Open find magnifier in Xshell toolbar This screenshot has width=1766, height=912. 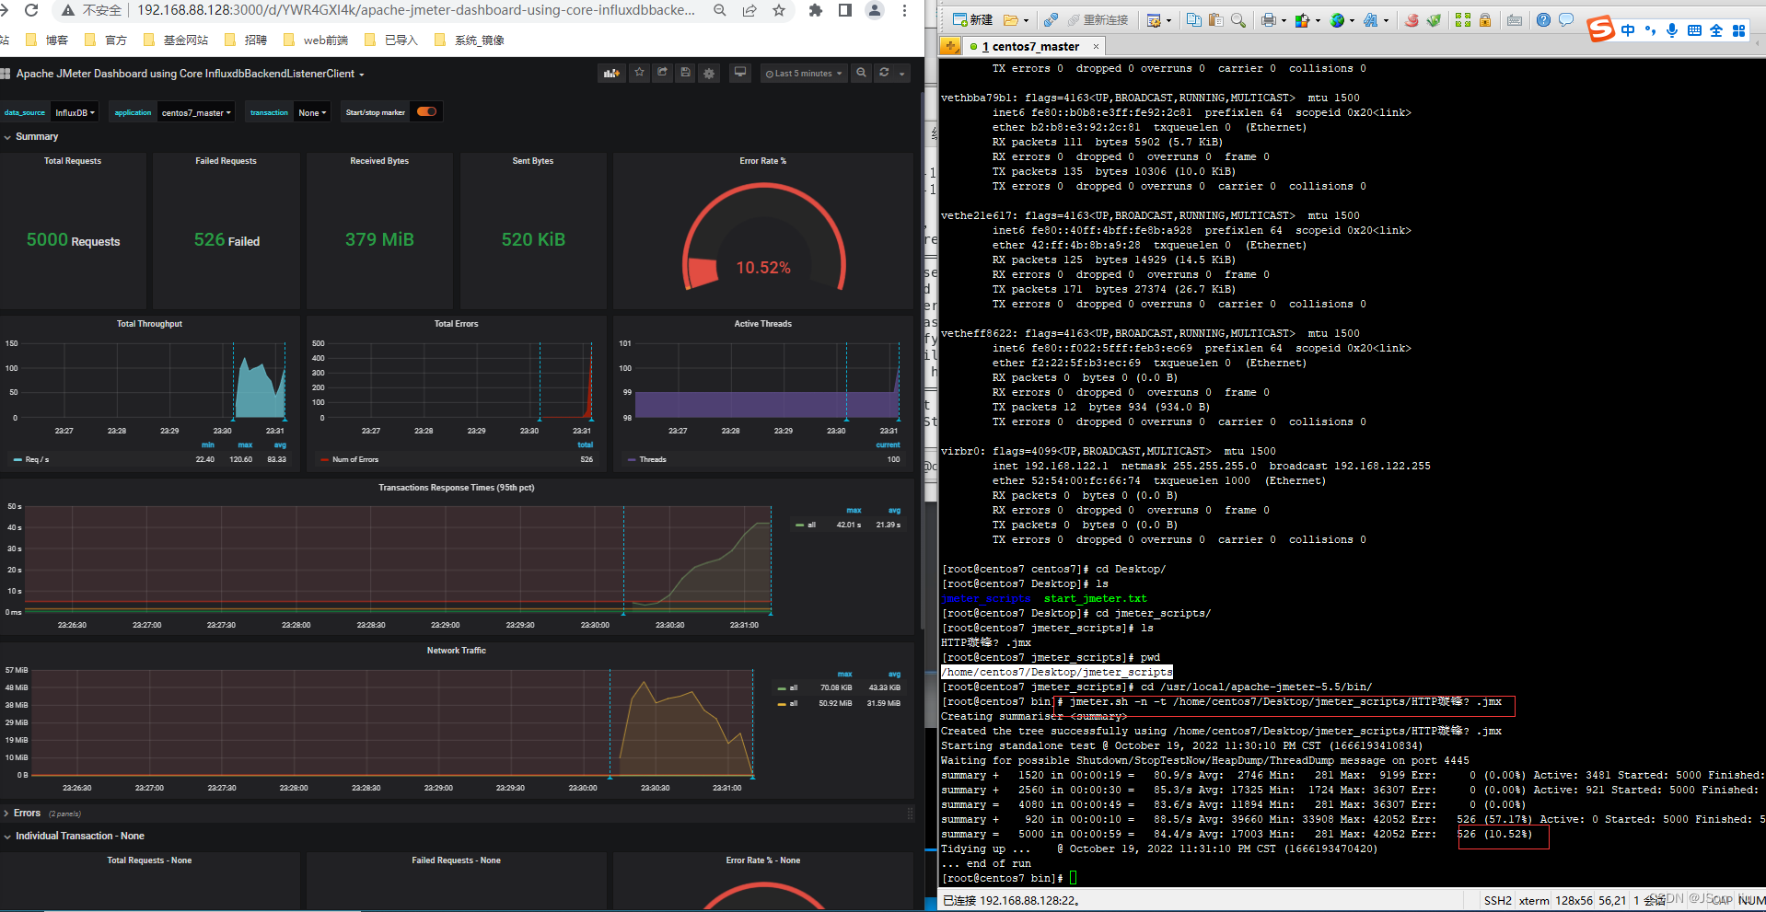tap(1238, 20)
